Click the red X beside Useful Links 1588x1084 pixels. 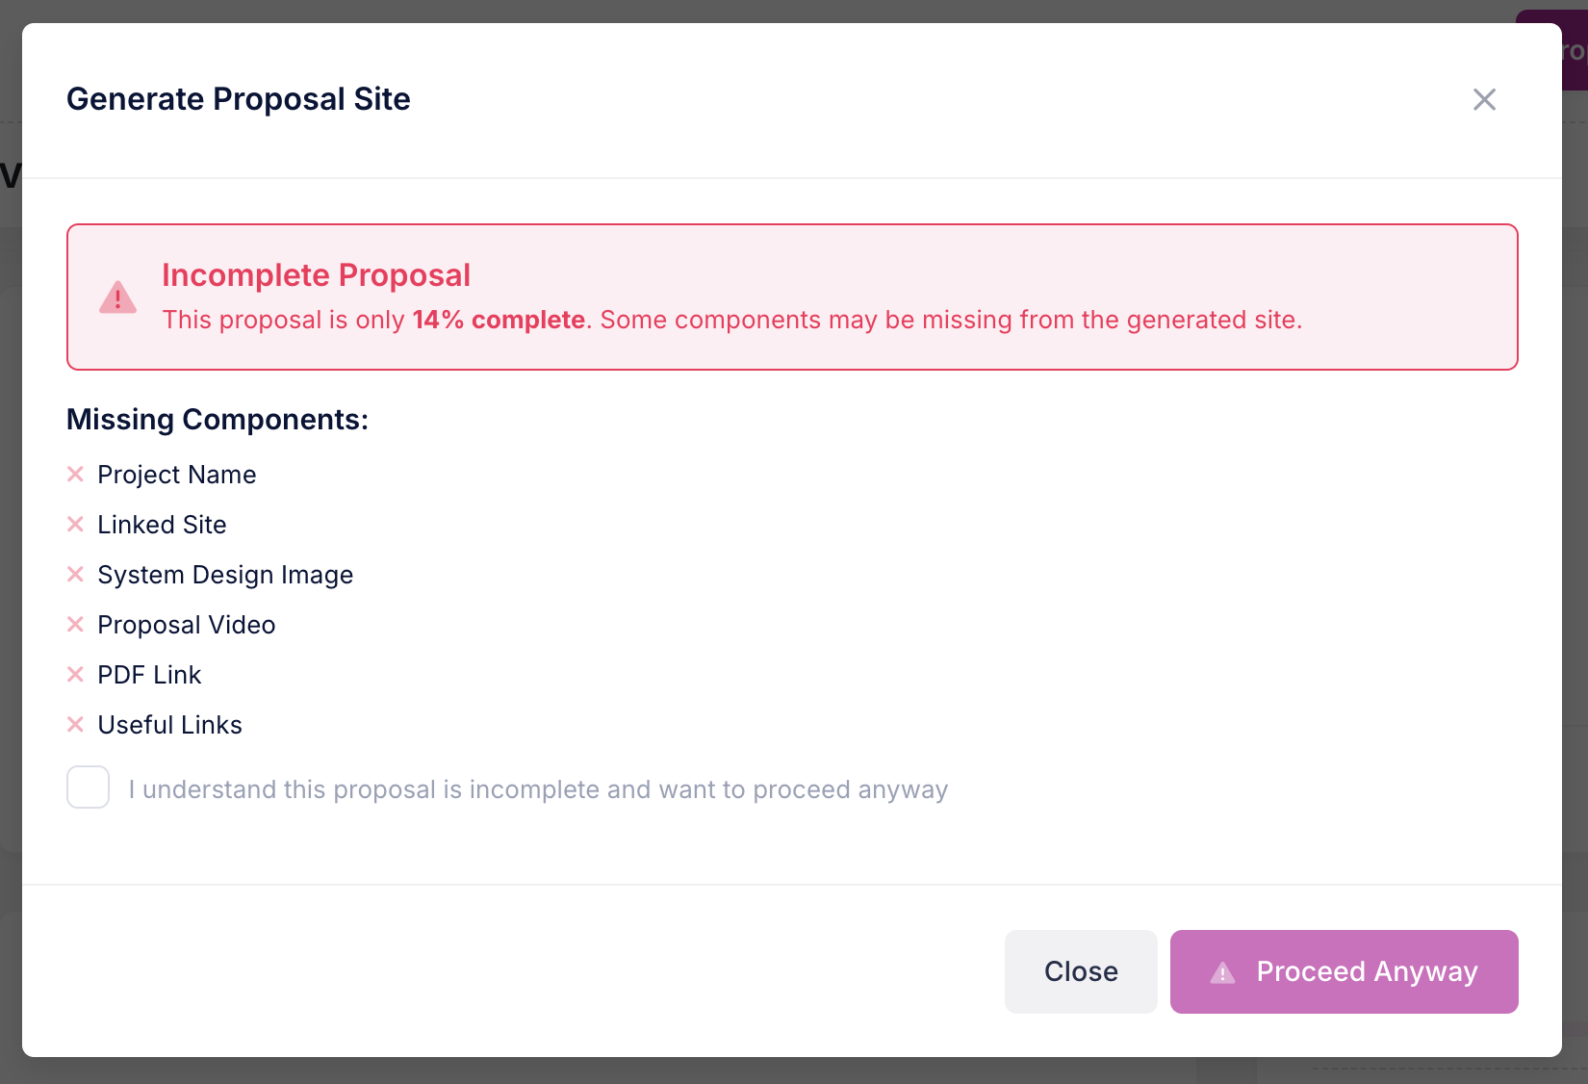pyautogui.click(x=76, y=724)
